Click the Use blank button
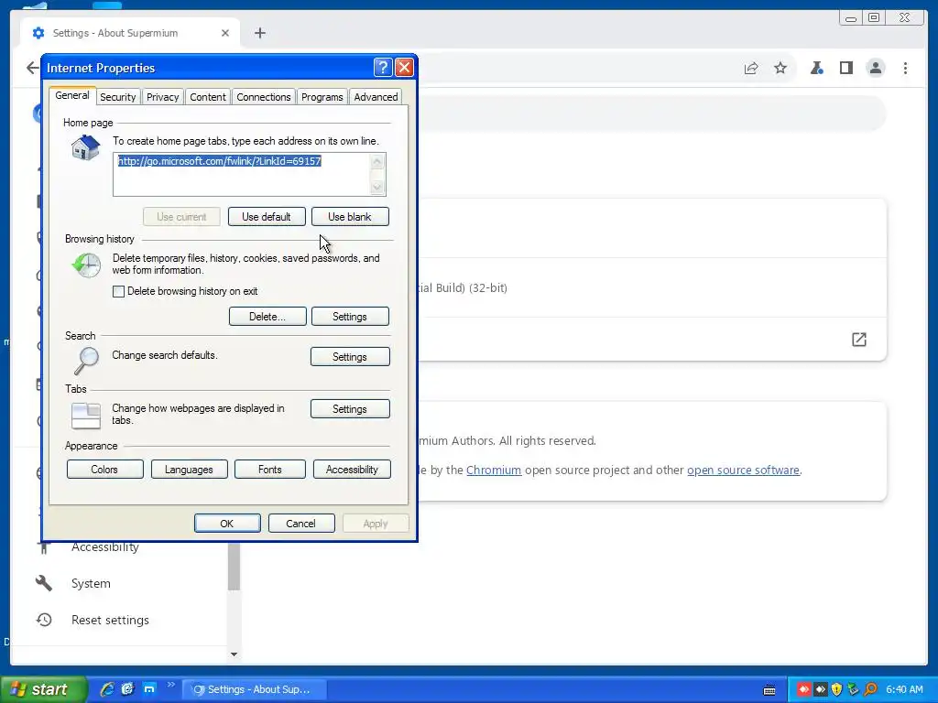This screenshot has height=703, width=938. coord(350,216)
